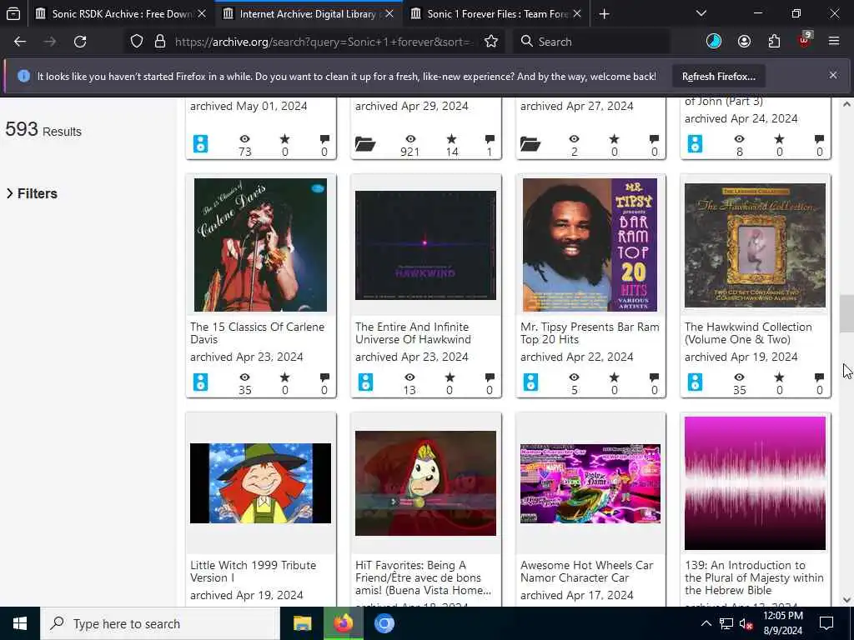Click views eye icon on Mr. Tipsy card
The height and width of the screenshot is (640, 854).
click(574, 377)
